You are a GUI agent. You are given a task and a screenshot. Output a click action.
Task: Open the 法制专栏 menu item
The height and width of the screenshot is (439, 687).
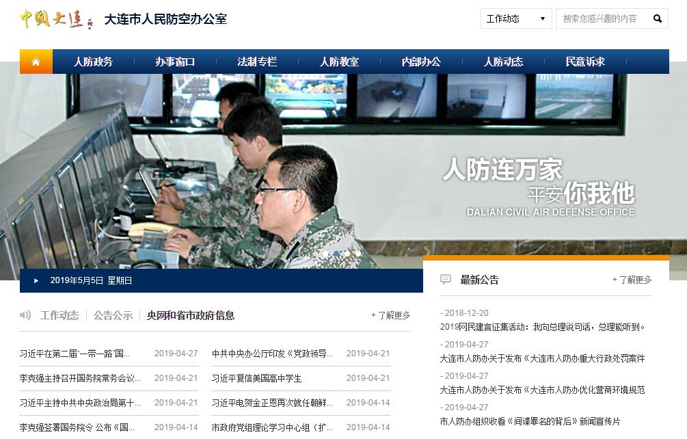pyautogui.click(x=257, y=62)
